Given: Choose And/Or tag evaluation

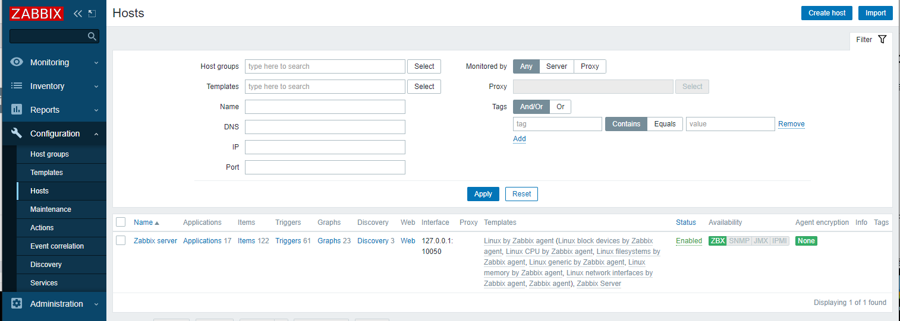Looking at the screenshot, I should [531, 107].
